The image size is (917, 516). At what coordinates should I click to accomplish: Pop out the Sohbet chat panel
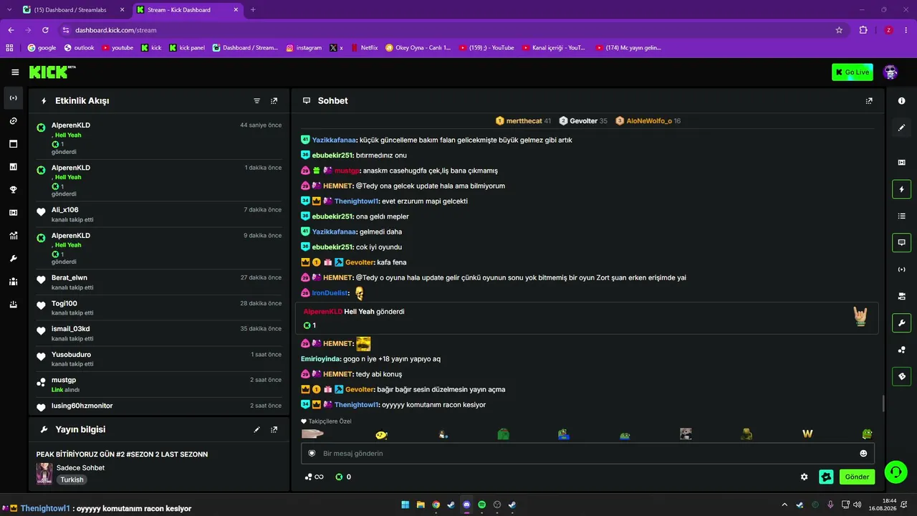pyautogui.click(x=869, y=101)
